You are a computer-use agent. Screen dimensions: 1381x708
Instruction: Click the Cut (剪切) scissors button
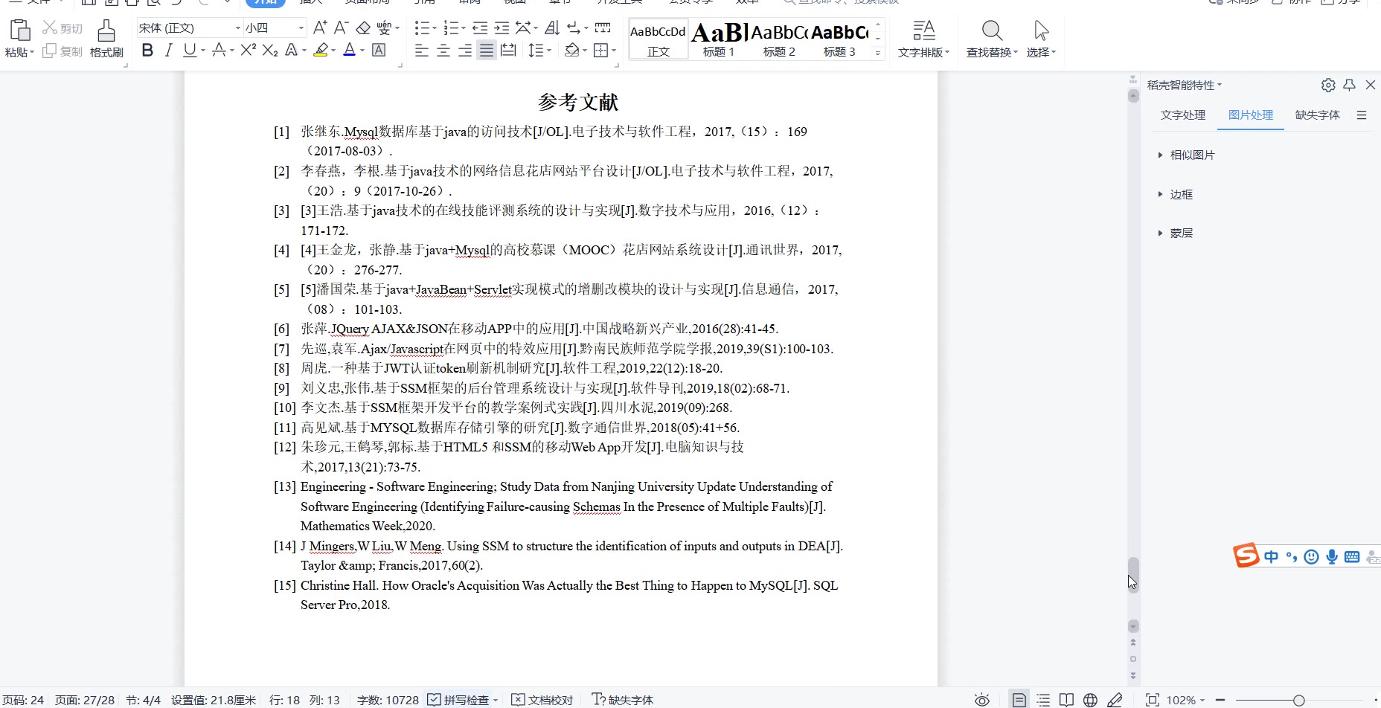tap(63, 28)
